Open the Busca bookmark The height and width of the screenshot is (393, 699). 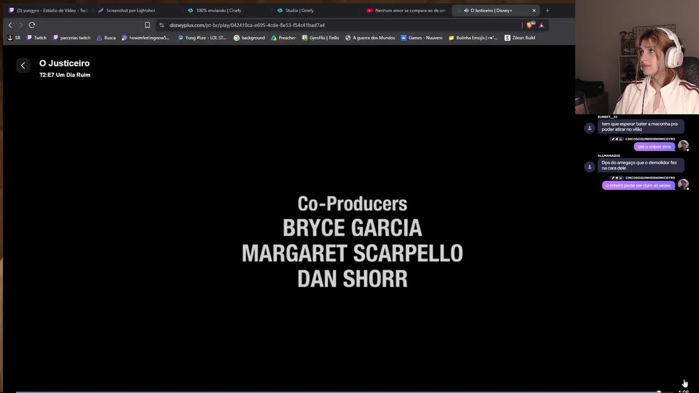(106, 38)
